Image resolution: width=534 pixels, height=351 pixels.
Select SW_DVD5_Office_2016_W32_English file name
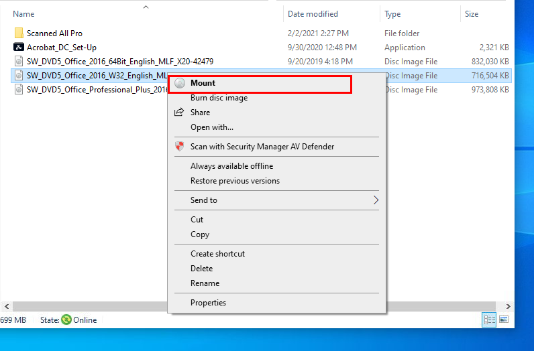pyautogui.click(x=97, y=76)
